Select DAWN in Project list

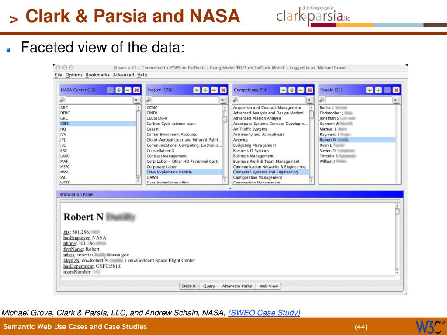184,177
